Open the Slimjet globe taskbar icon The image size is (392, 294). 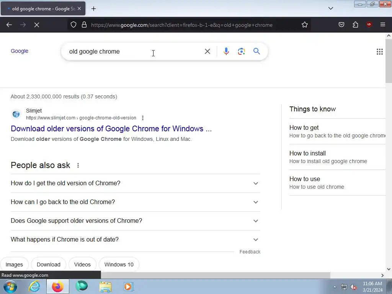[x=82, y=286]
